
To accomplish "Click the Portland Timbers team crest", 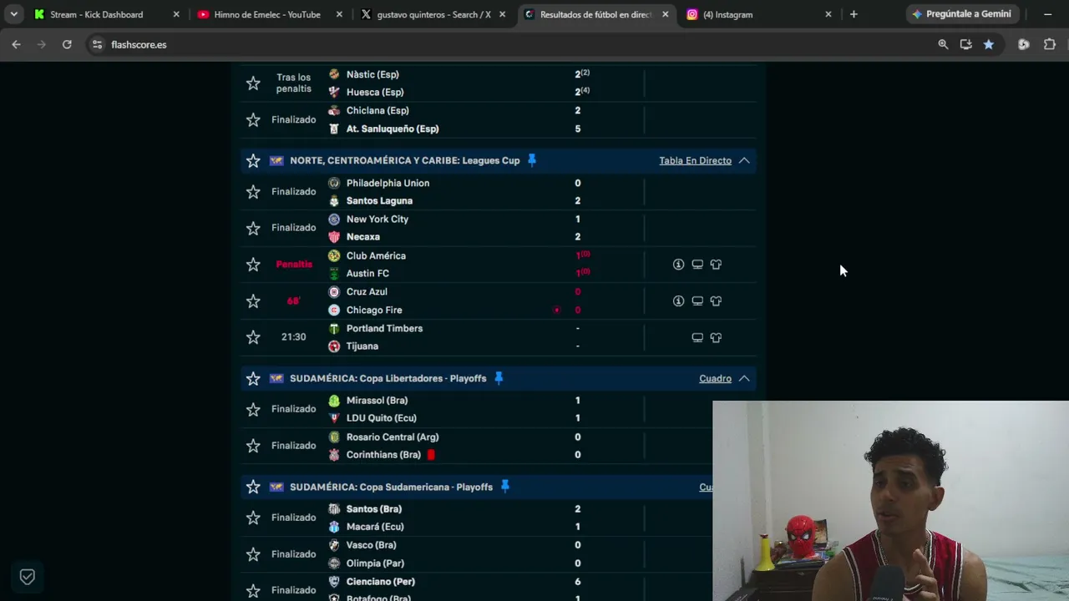I will pos(334,328).
